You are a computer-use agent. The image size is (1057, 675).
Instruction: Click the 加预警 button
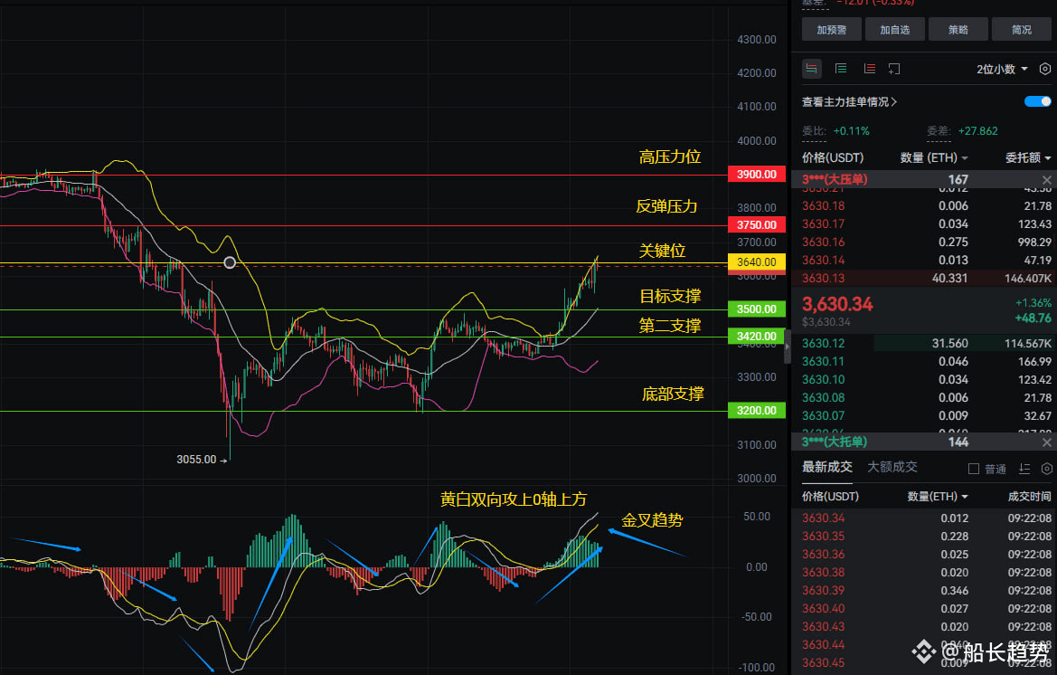(831, 30)
